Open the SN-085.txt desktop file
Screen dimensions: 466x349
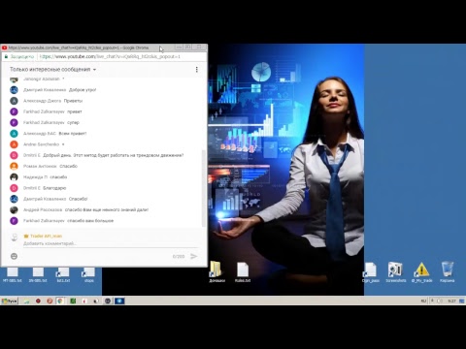pos(38,274)
